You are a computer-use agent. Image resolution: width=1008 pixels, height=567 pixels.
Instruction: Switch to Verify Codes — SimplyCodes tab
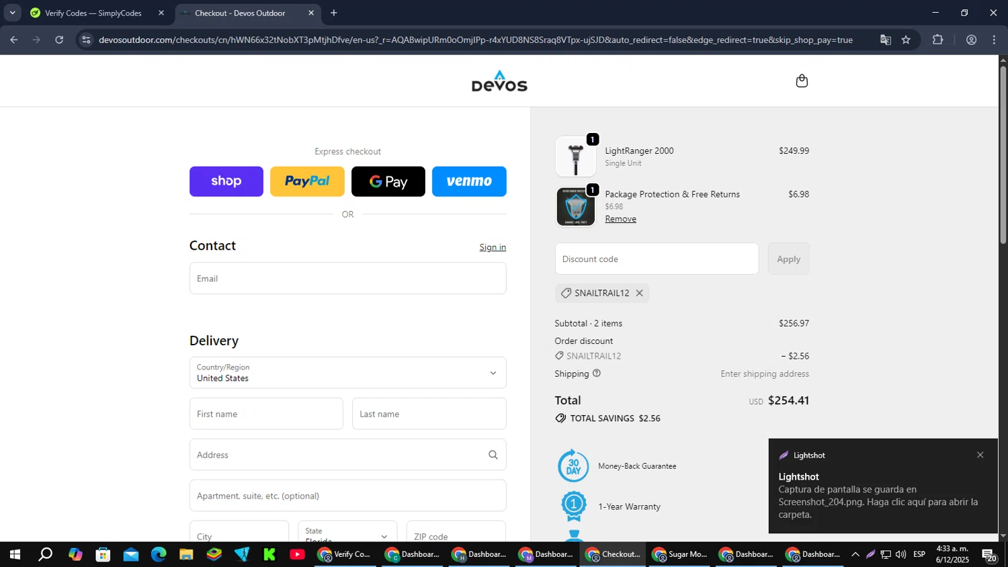(x=93, y=13)
